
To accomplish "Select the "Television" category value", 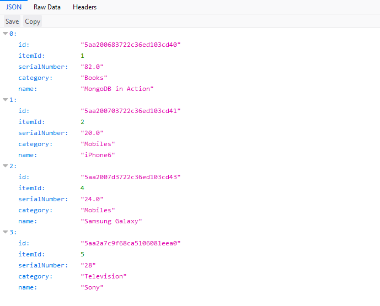I will [x=104, y=276].
